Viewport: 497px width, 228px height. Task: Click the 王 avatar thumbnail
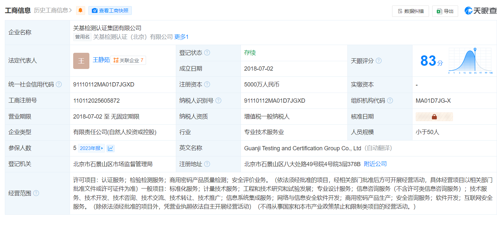click(81, 61)
